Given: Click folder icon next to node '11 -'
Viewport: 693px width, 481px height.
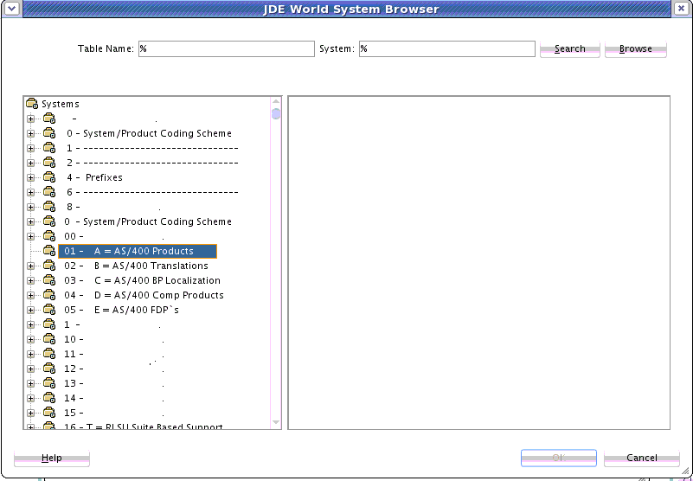Looking at the screenshot, I should point(49,354).
